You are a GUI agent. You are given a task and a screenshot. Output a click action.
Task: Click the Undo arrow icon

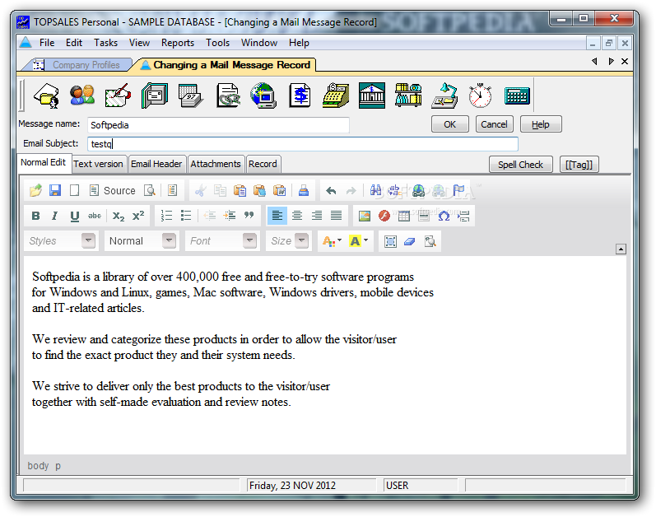click(x=331, y=191)
